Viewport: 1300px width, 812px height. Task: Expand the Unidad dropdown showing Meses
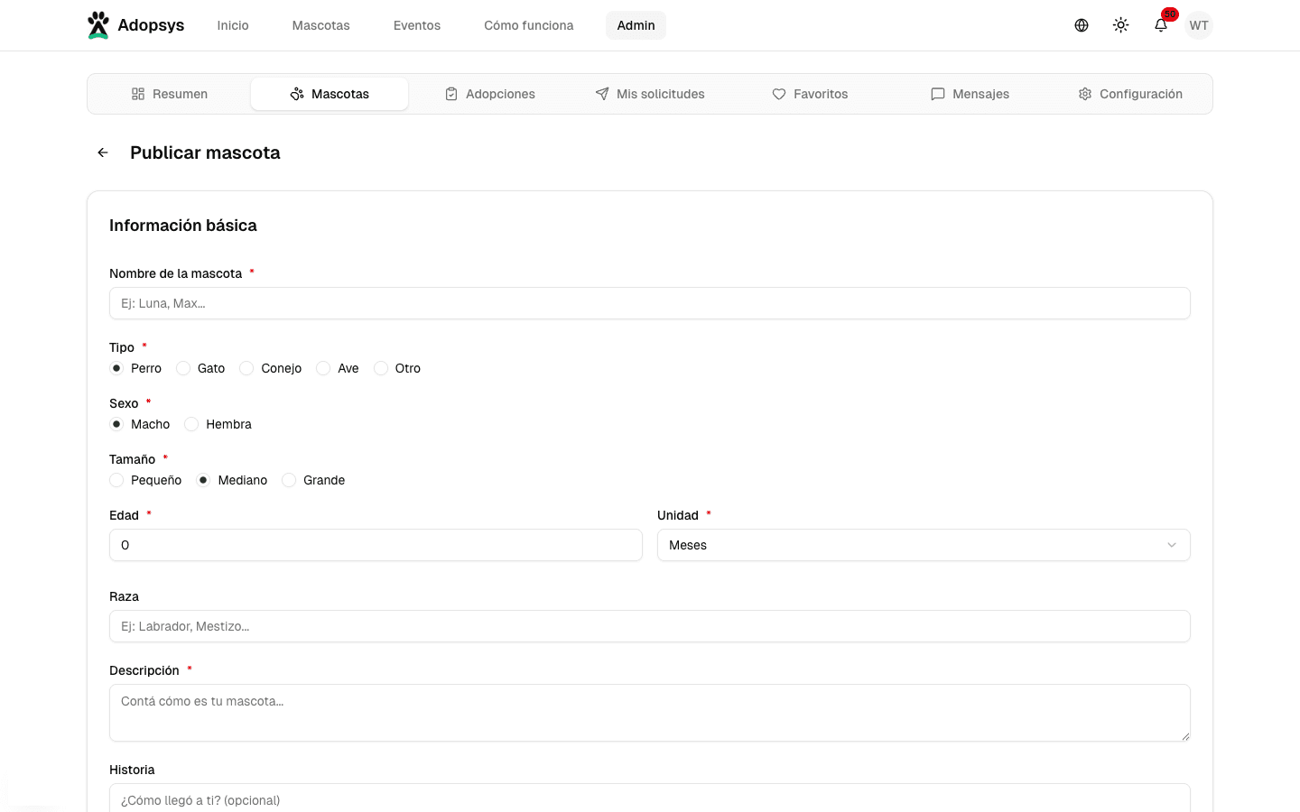coord(923,545)
